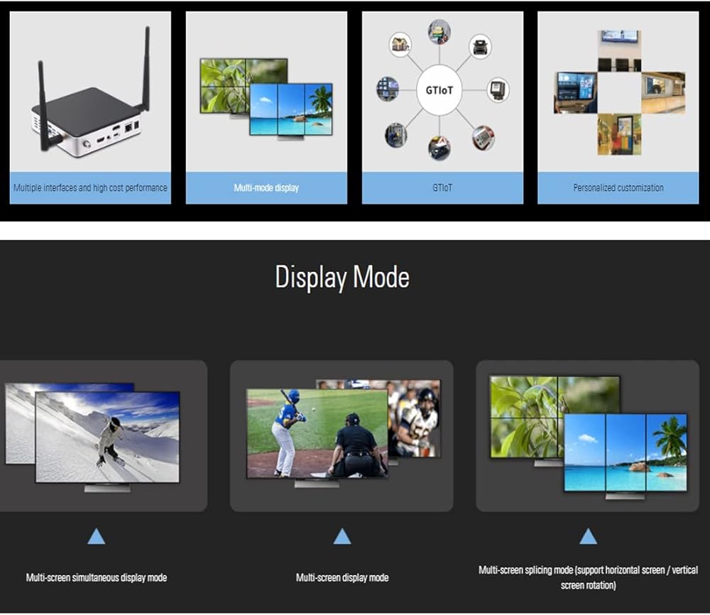Screen dimensions: 710x615
Task: Select the 'Multi-screen splicing mode' description text
Action: pos(588,577)
